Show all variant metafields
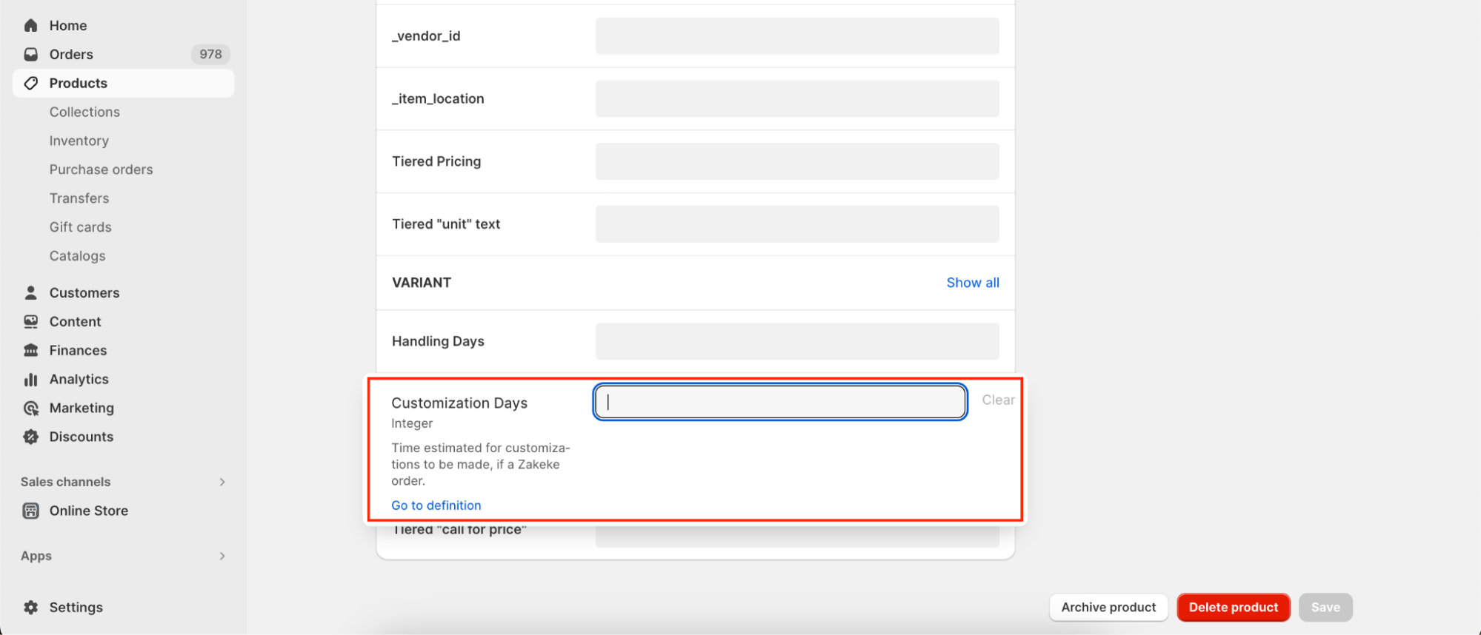1481x635 pixels. coord(972,283)
